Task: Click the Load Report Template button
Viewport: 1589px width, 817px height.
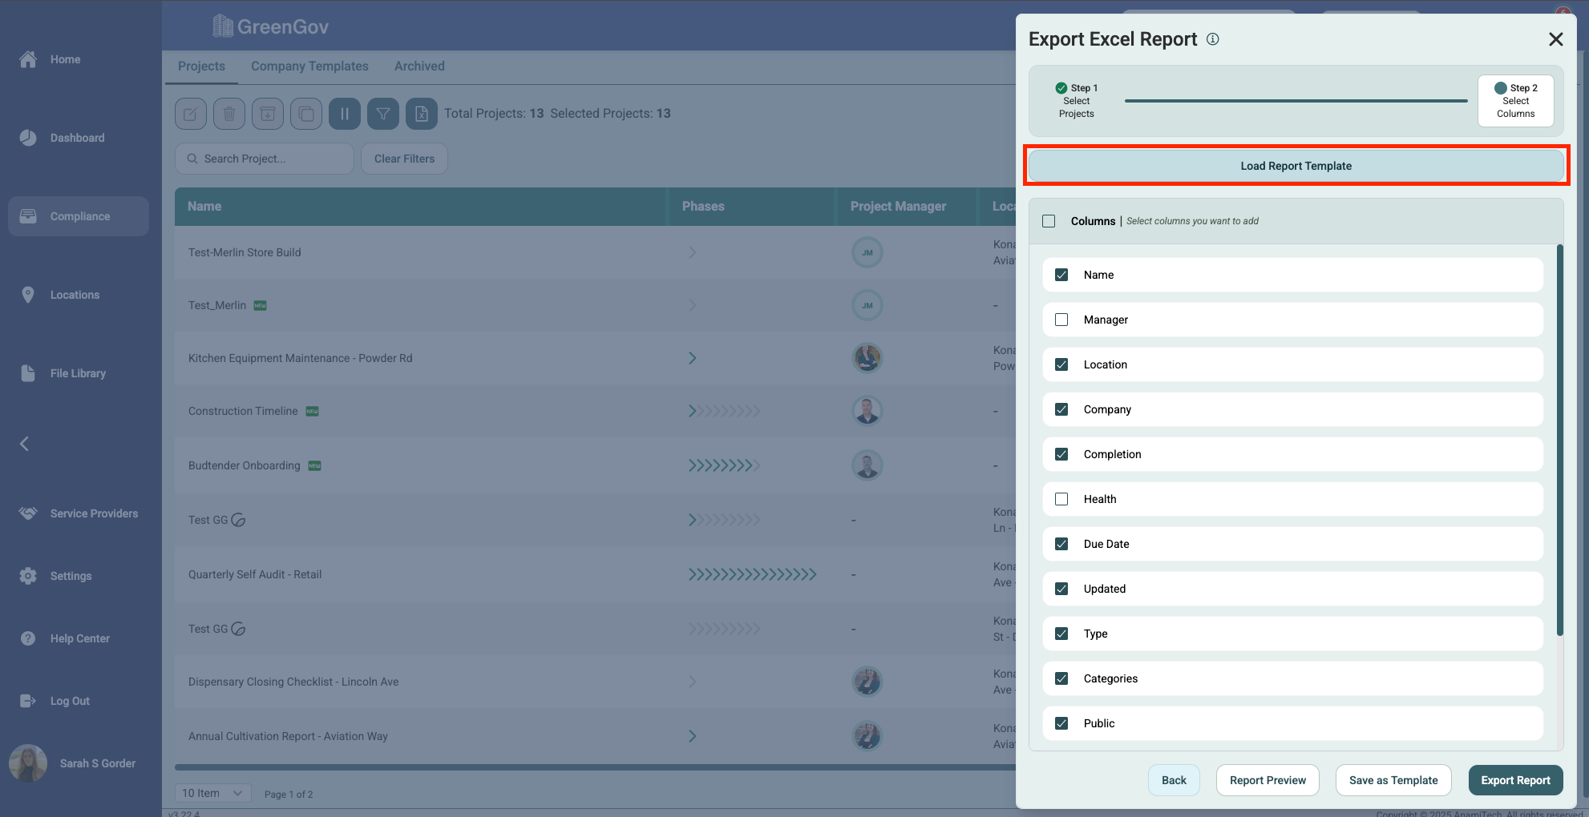Action: click(1296, 166)
